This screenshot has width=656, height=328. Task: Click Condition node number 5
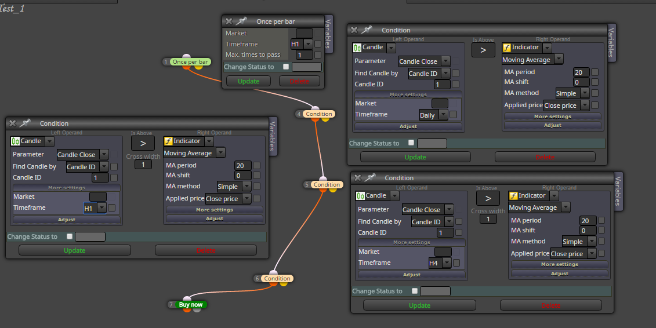click(327, 185)
